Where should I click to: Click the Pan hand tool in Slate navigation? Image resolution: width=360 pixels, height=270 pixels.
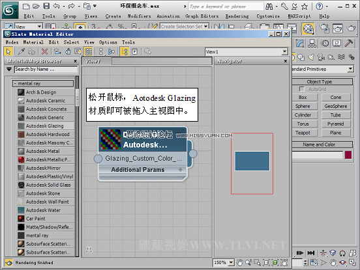(240, 262)
